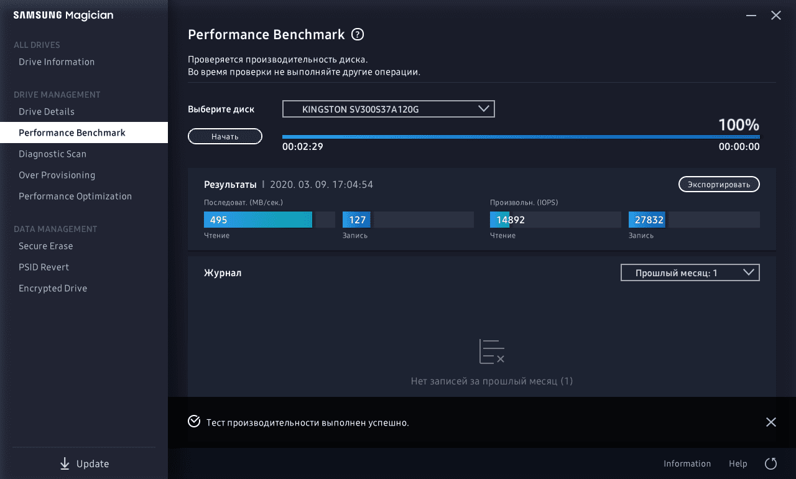Click the refresh icon at bottom right
Viewport: 796px width, 479px height.
tap(771, 463)
